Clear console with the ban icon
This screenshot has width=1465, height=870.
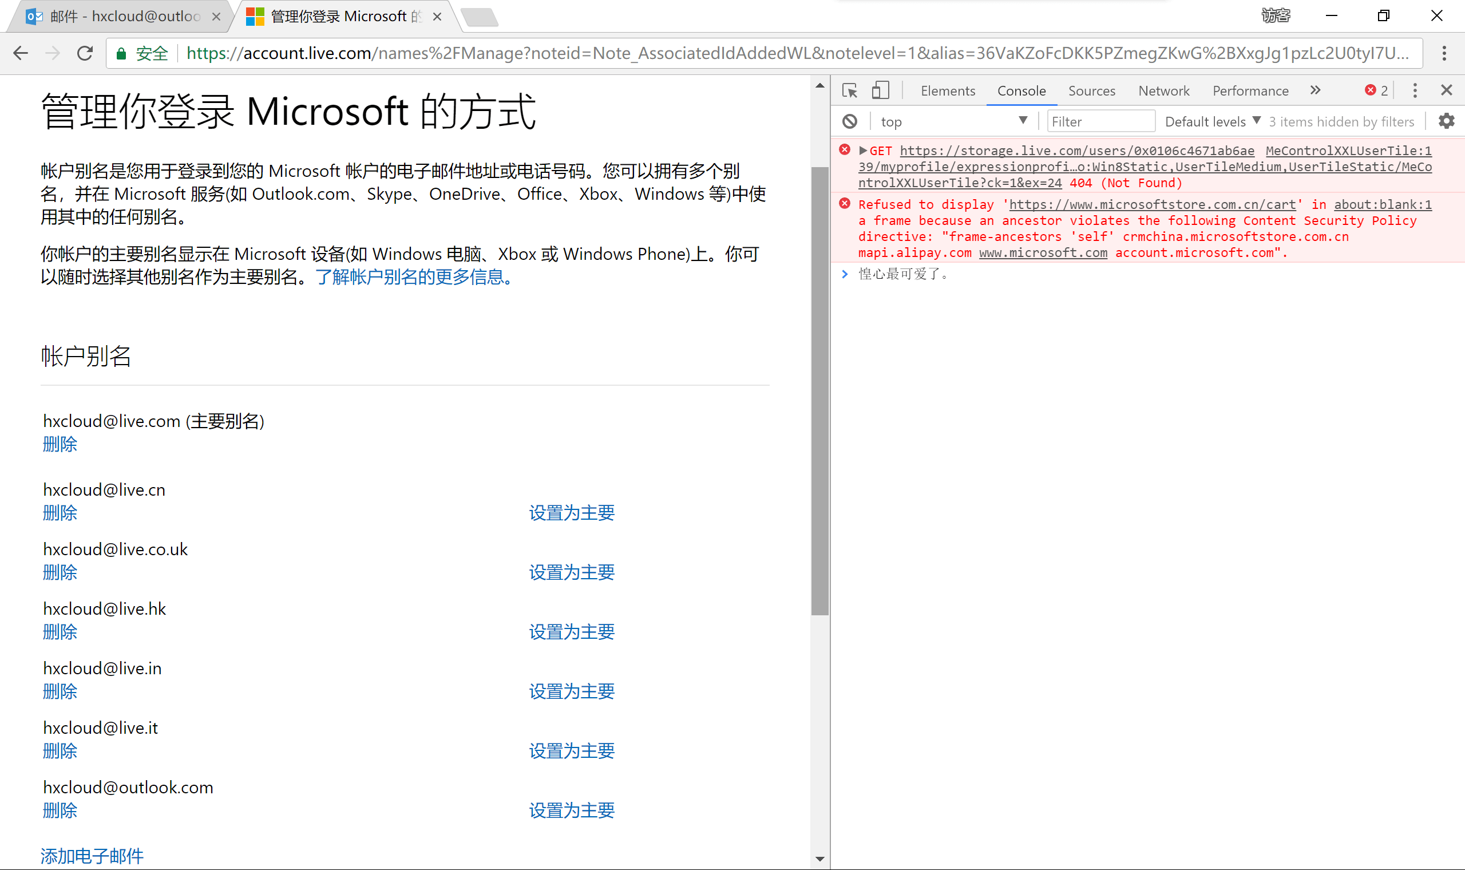coord(850,121)
